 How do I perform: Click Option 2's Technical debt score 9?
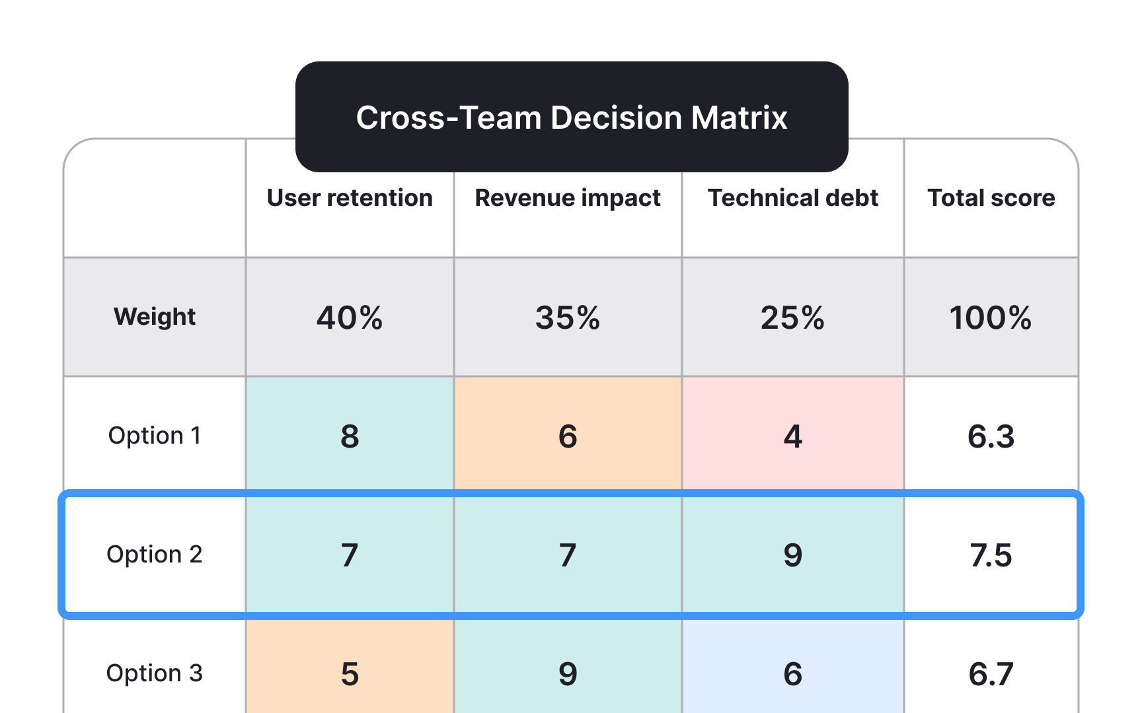click(x=792, y=555)
